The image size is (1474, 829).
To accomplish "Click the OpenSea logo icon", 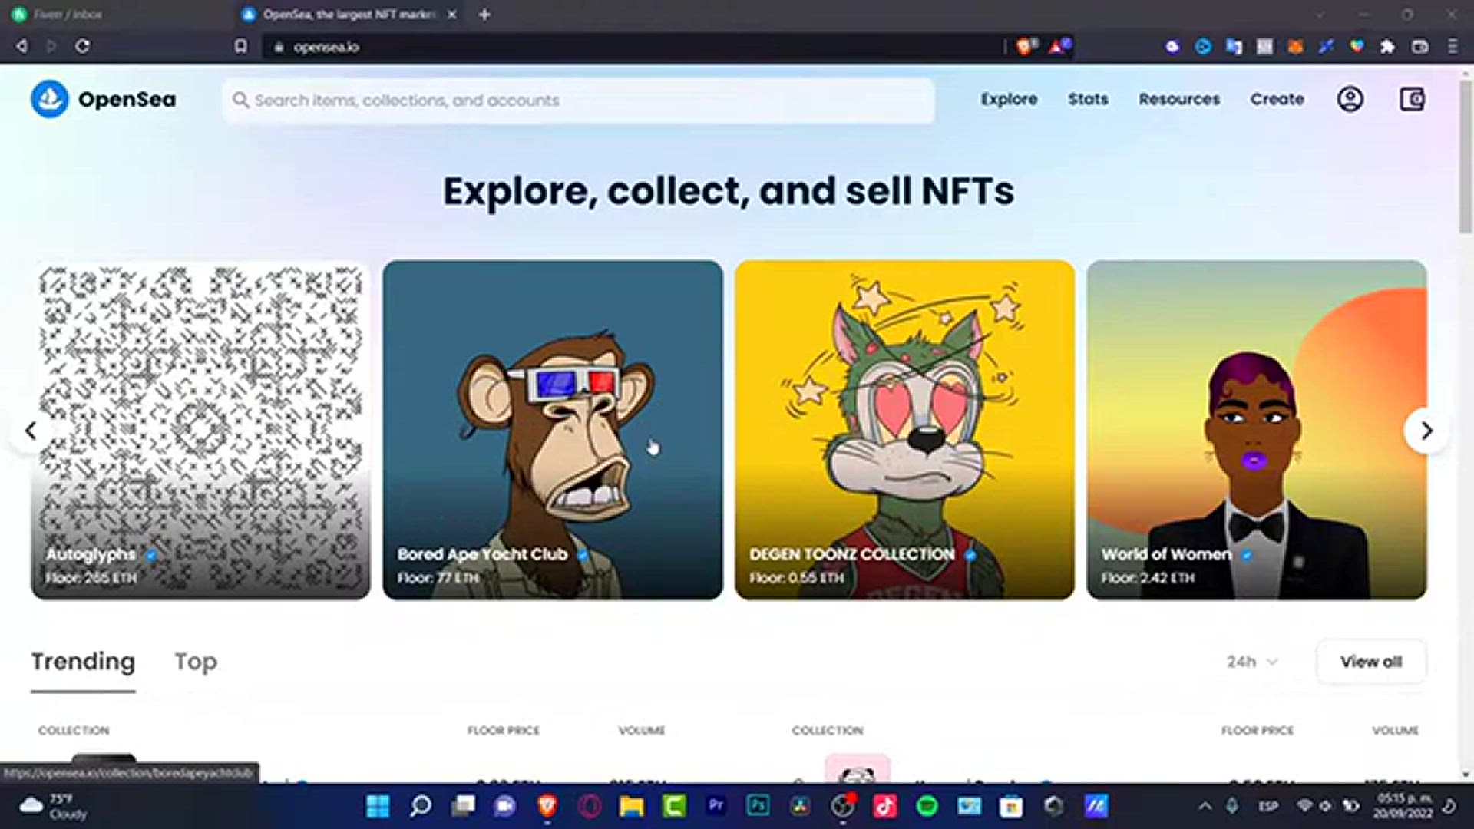I will click(50, 99).
